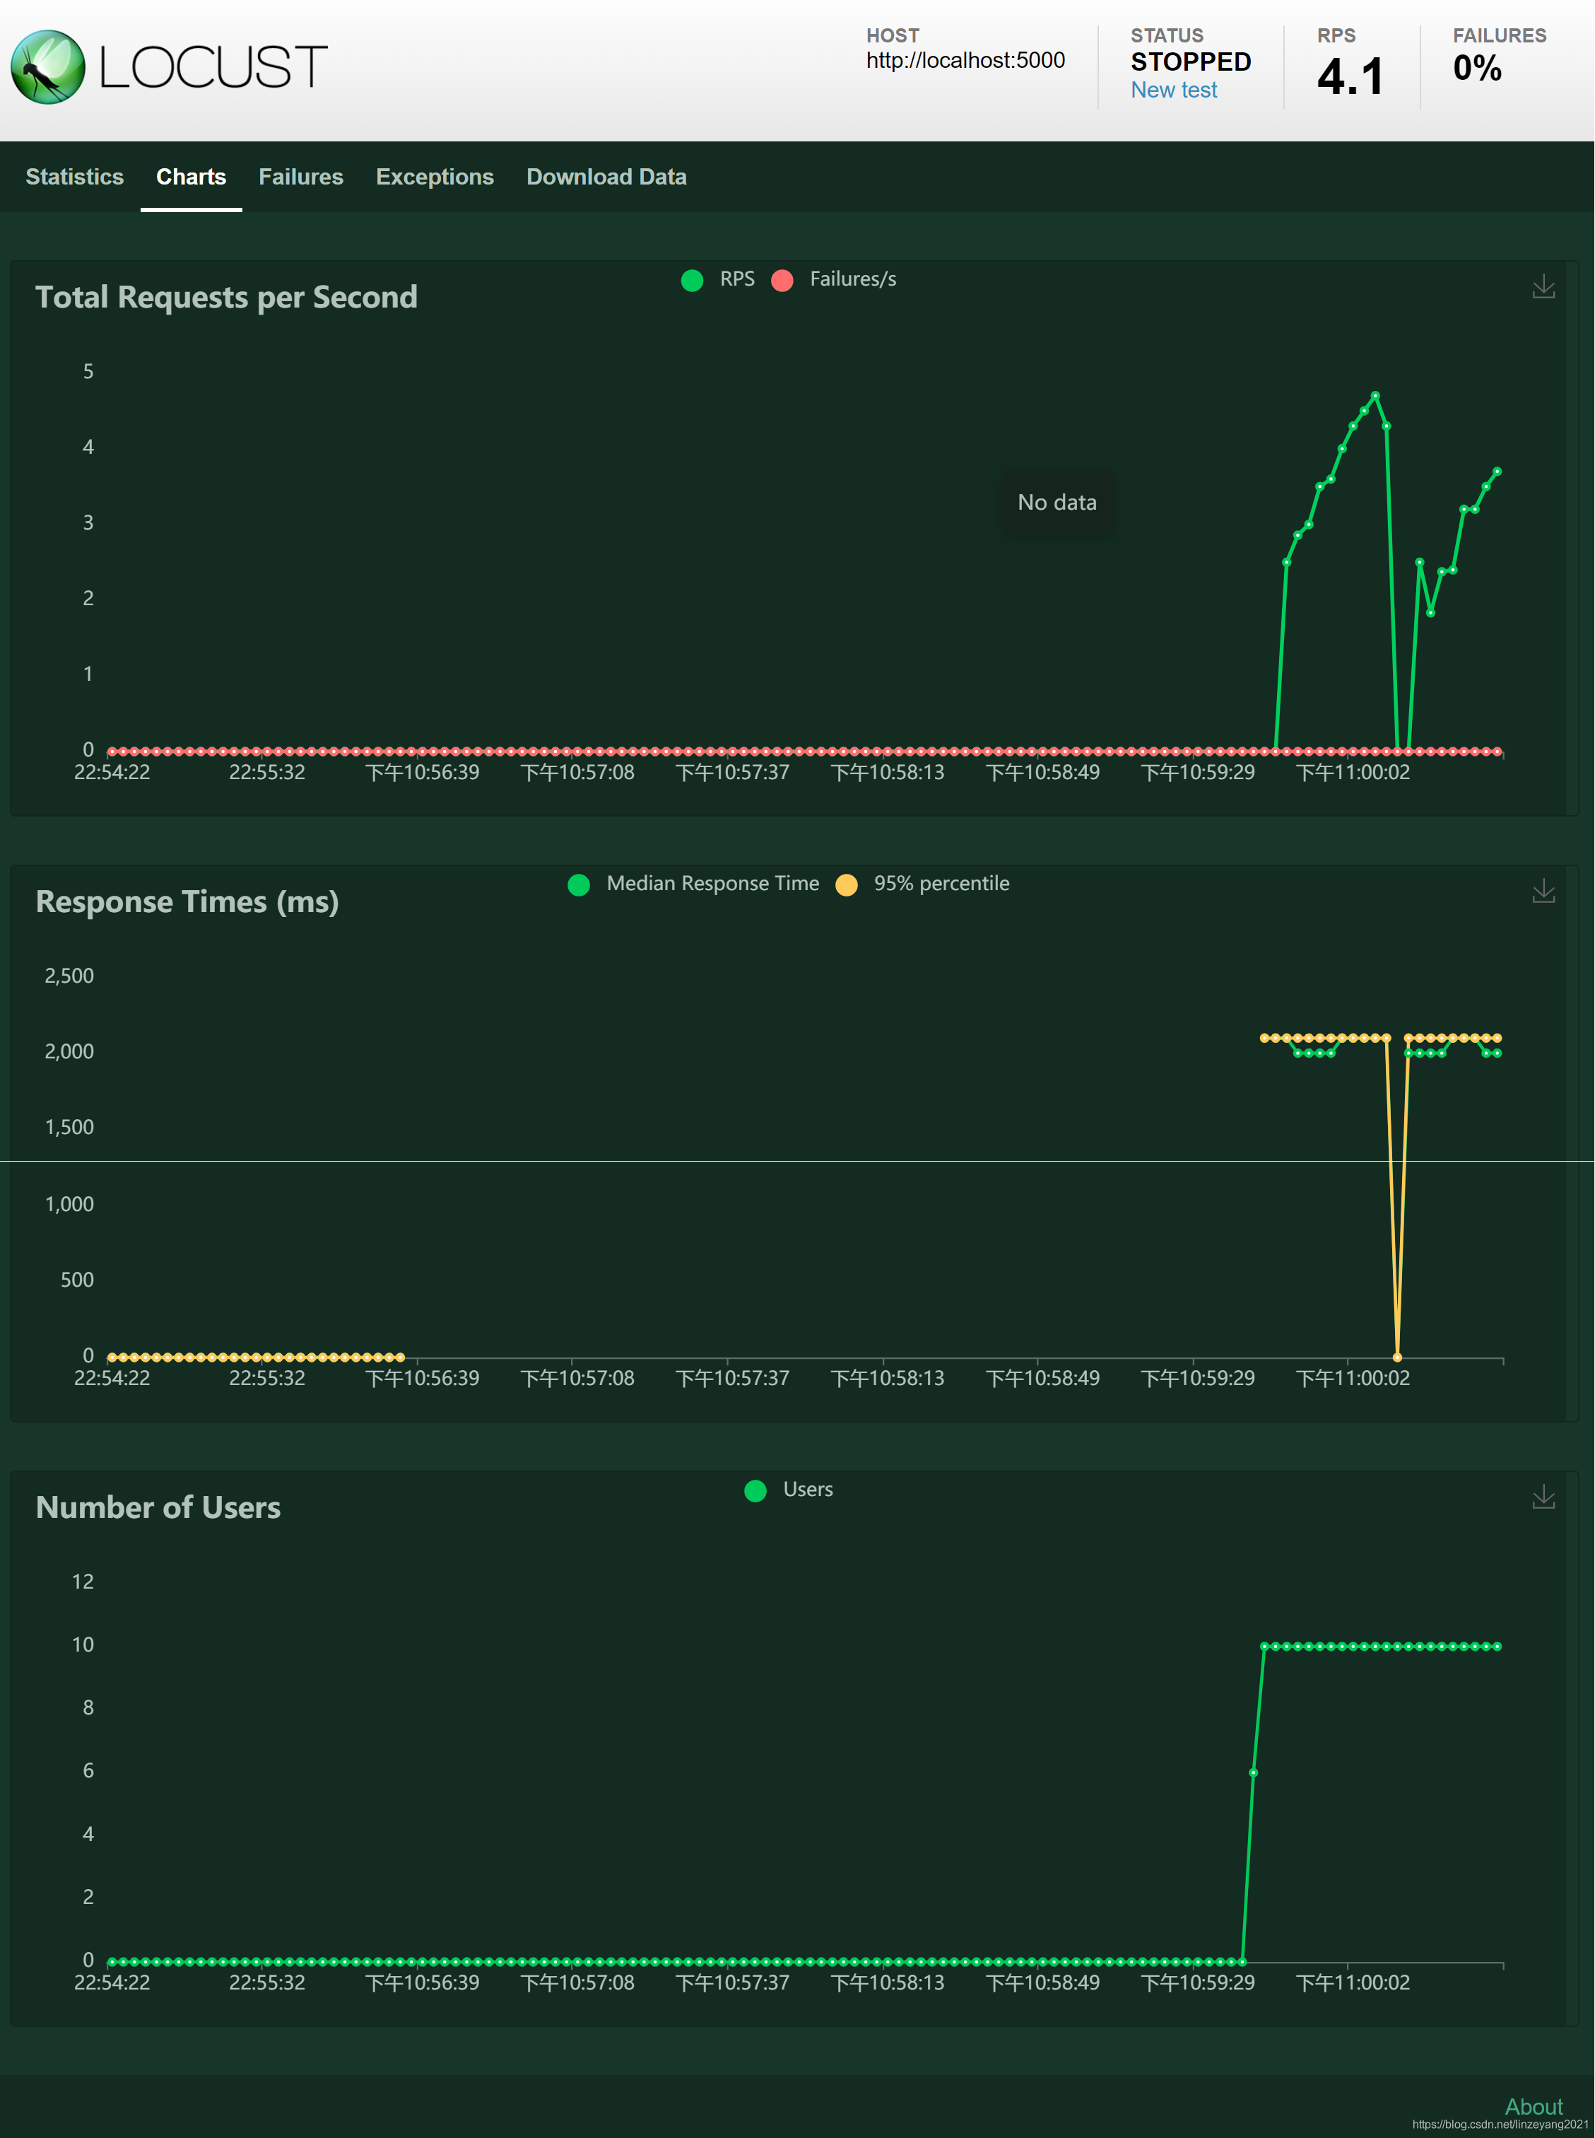Click the 0% failures value

click(1477, 68)
